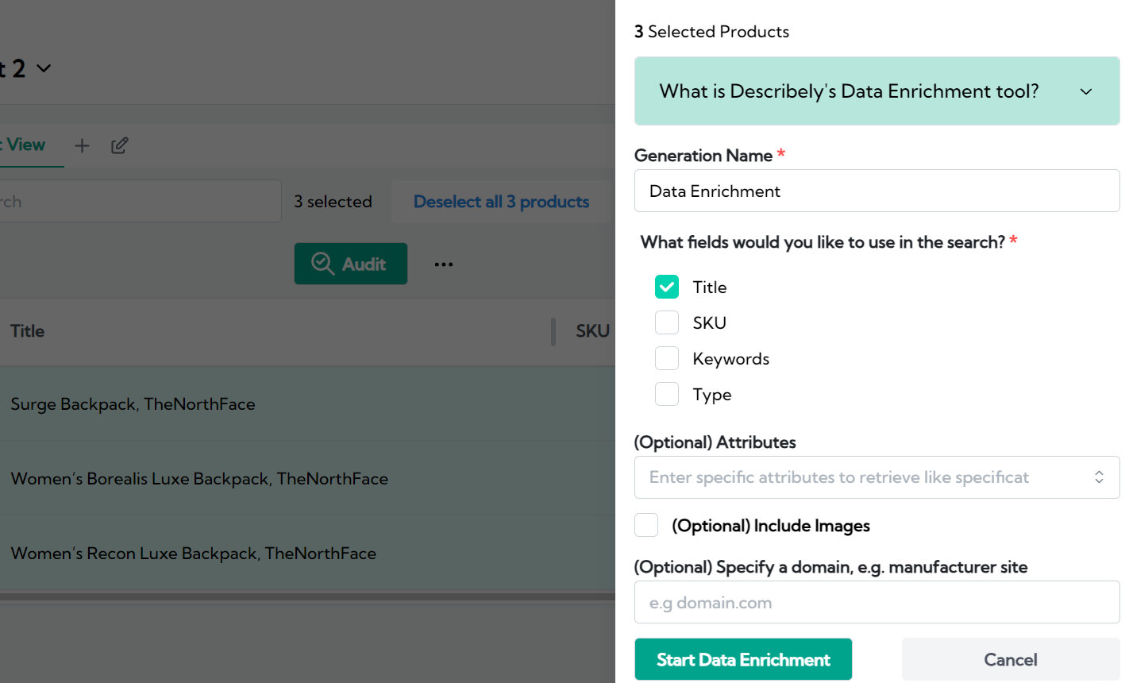Click the plus icon to add a view
1129x683 pixels.
(x=82, y=145)
